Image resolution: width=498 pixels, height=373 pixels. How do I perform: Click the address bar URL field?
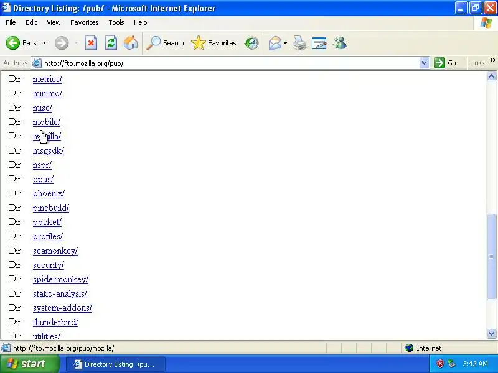coord(231,63)
